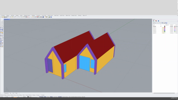Toggle the Knot osnap checkbox
The width and height of the screenshot is (178, 100).
tap(29, 95)
